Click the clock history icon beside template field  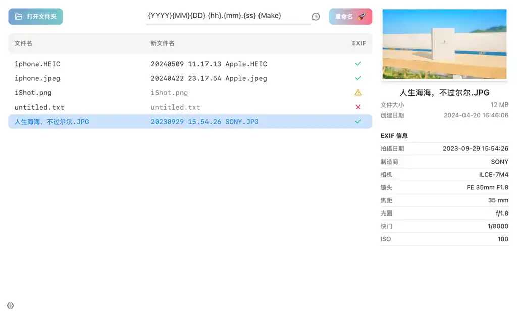tap(316, 17)
